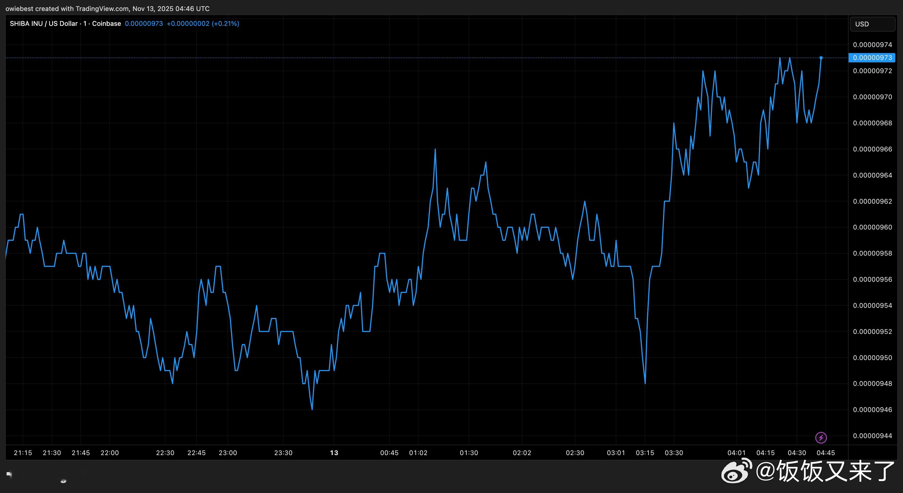Image resolution: width=903 pixels, height=493 pixels.
Task: Click the 0.00000974 price axis label
Action: point(872,45)
